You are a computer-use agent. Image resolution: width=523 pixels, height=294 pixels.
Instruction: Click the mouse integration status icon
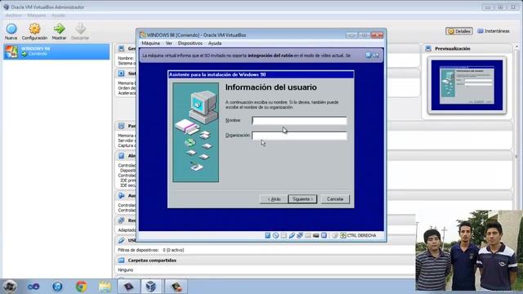click(x=334, y=235)
